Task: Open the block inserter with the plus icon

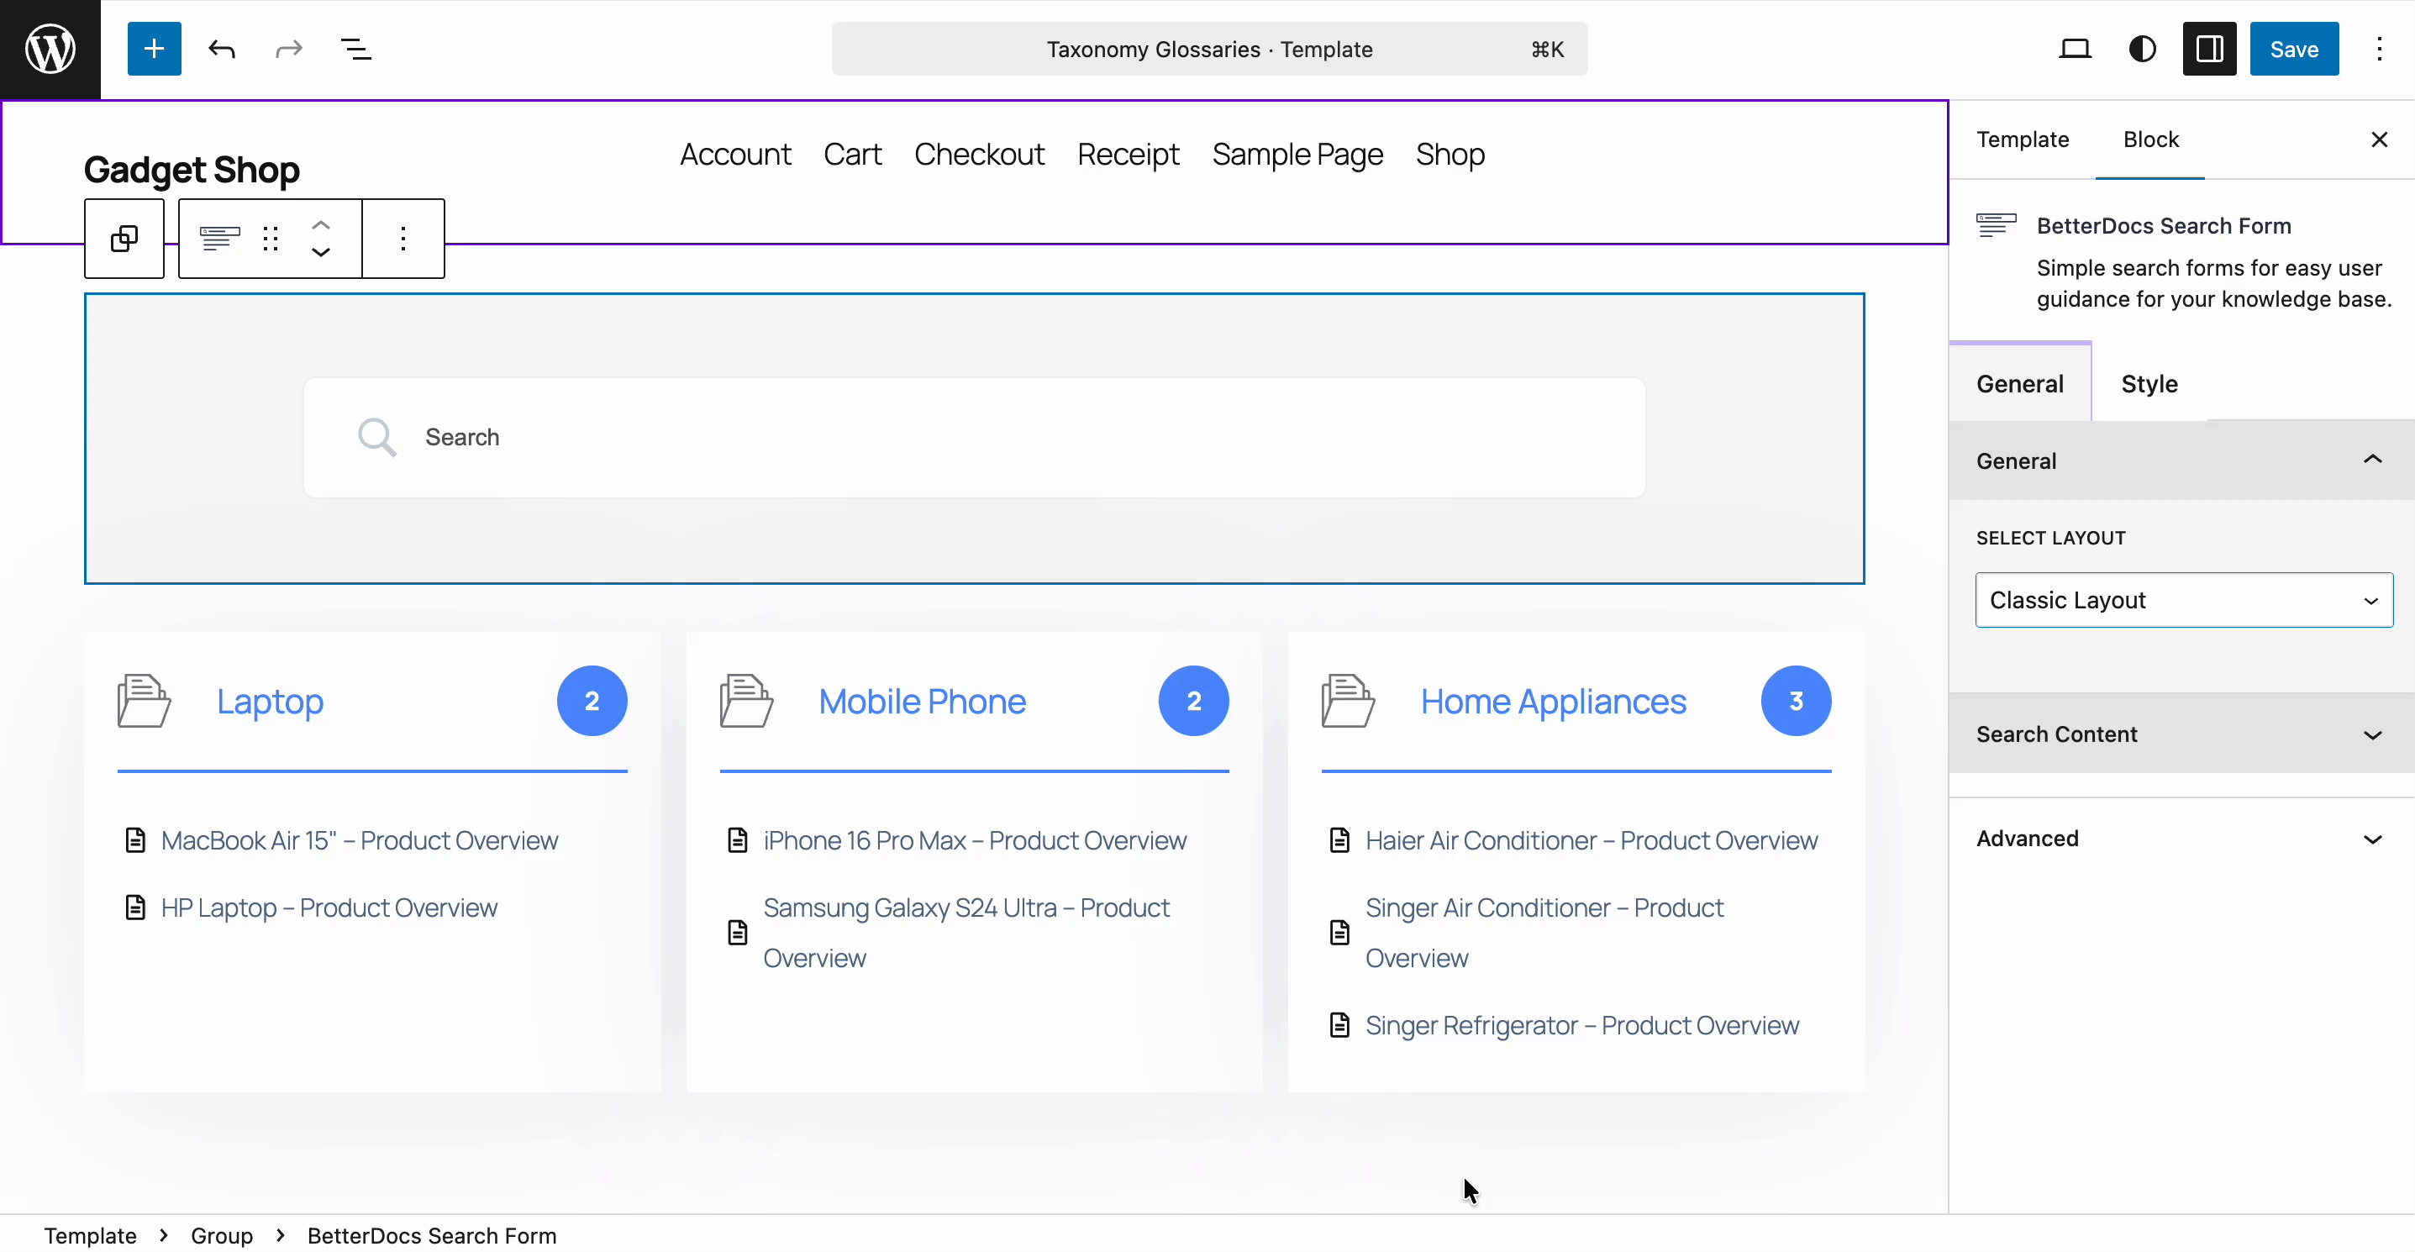Action: pyautogui.click(x=154, y=49)
